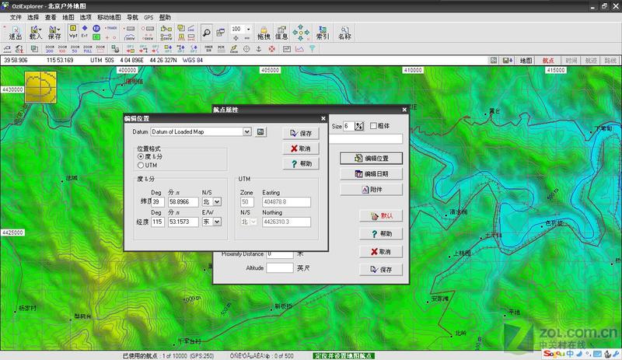Click the 信息 (info) toolbar icon

point(281,33)
